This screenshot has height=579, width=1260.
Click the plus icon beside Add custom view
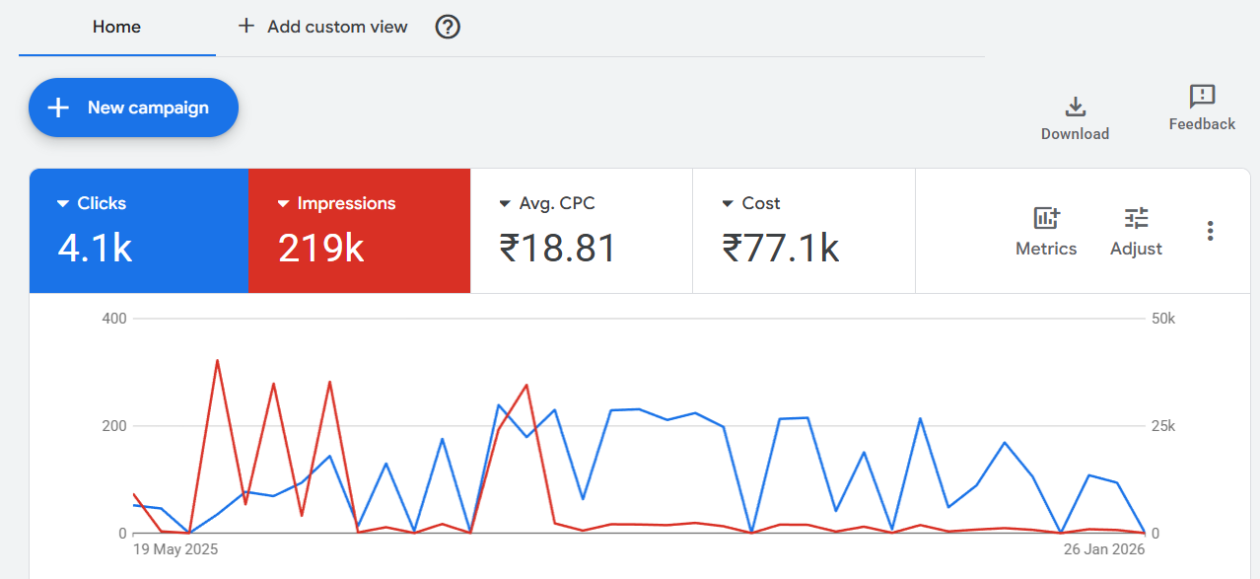coord(246,27)
